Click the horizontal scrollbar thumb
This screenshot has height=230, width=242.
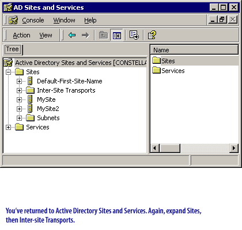[x=170, y=148]
